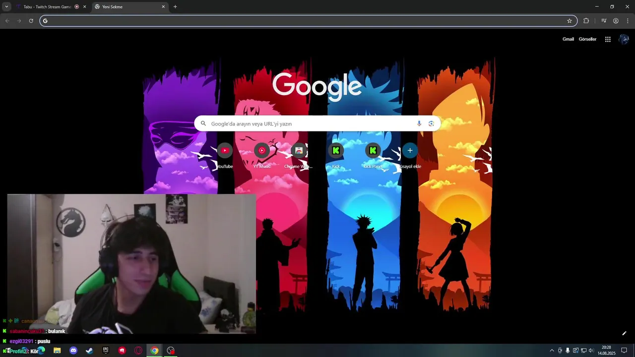Open Steam from the taskbar
The image size is (635, 357).
pos(89,351)
